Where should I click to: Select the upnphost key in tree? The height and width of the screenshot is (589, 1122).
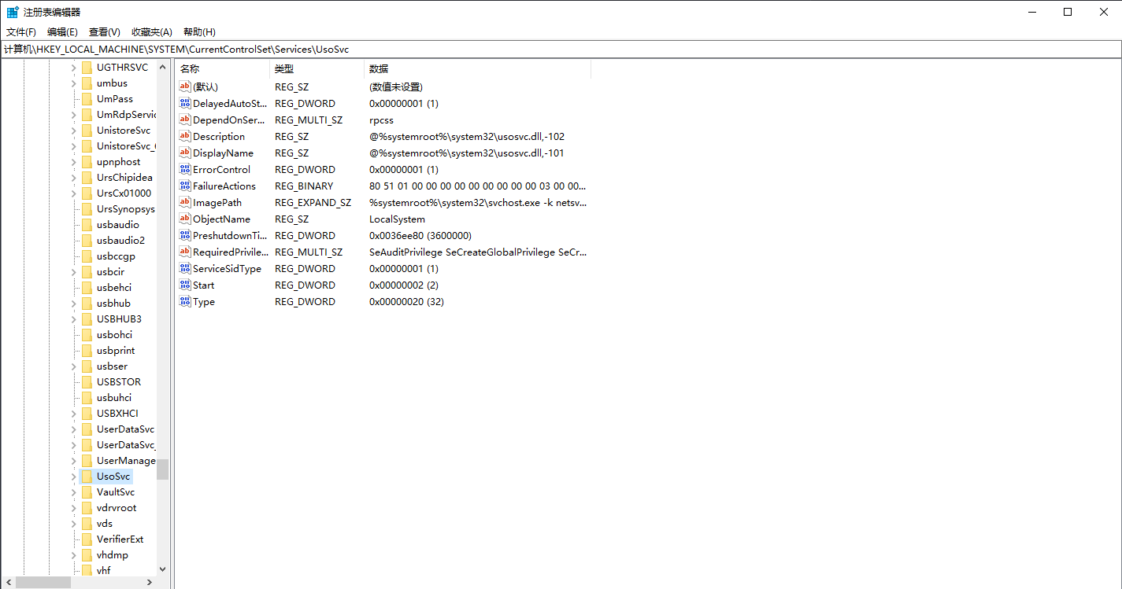118,162
